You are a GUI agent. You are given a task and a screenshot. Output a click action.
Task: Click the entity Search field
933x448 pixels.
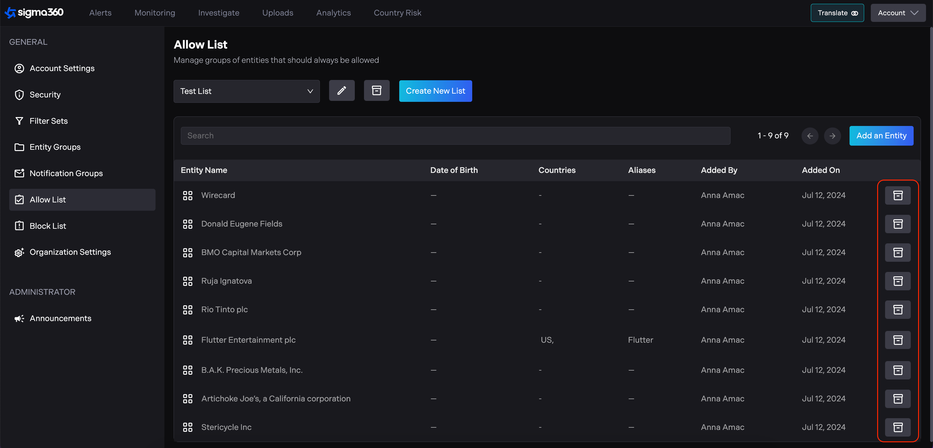pos(455,136)
